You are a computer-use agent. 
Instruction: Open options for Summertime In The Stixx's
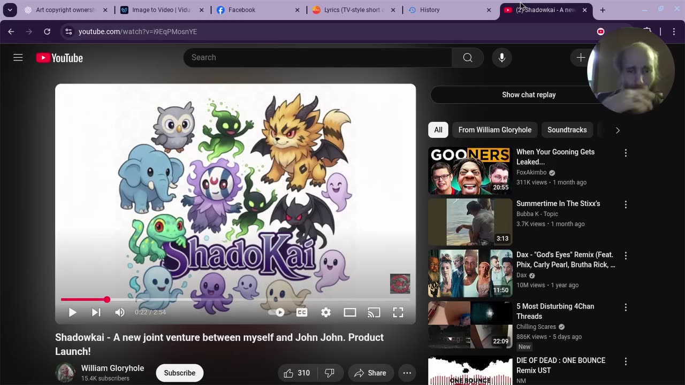(x=626, y=205)
